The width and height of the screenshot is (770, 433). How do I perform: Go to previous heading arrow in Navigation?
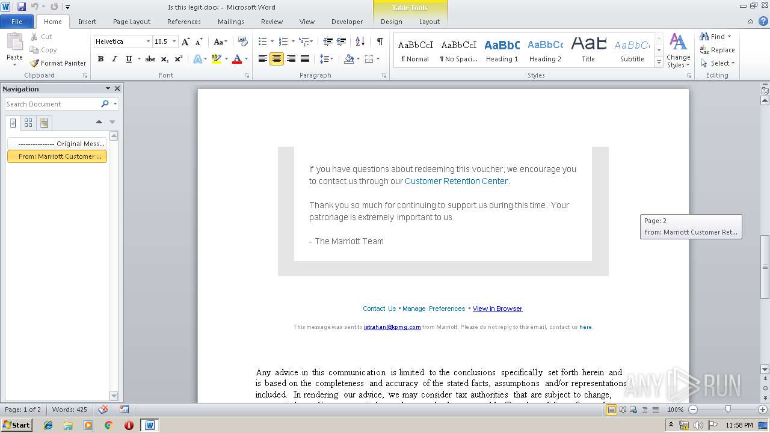click(x=99, y=122)
